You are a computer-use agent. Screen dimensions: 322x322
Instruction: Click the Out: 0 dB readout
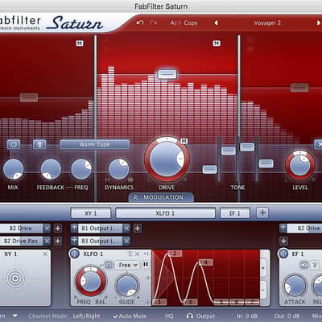[x=287, y=316]
